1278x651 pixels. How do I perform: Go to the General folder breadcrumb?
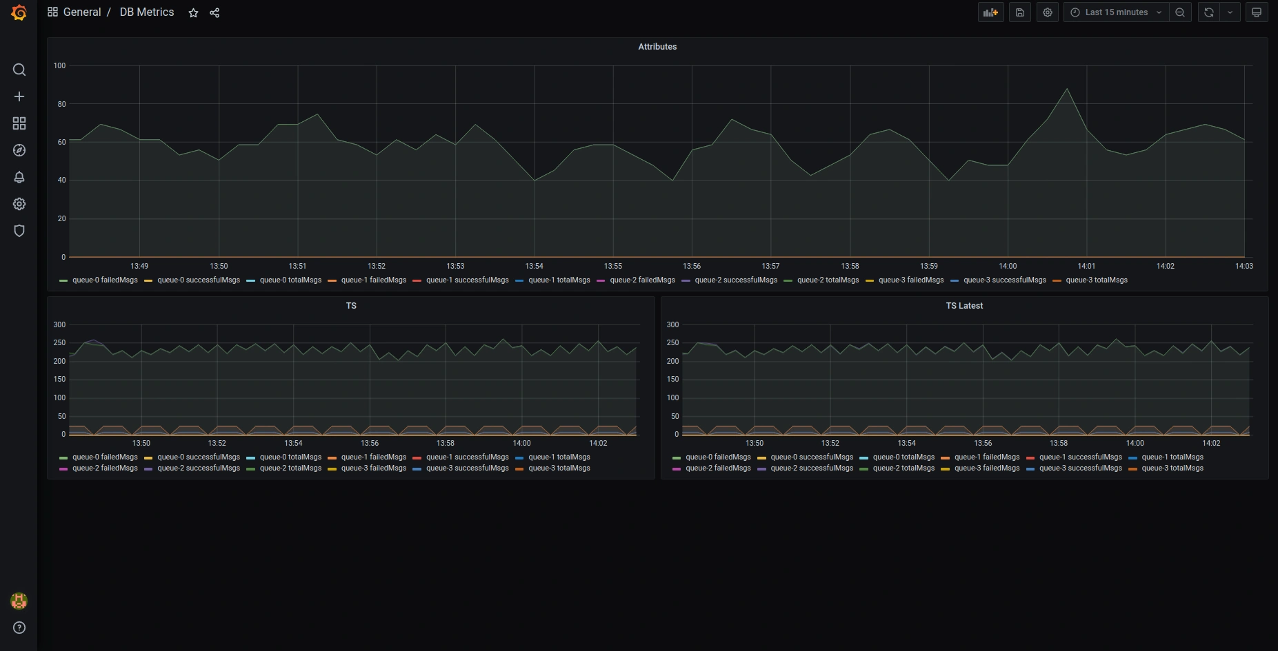[x=81, y=12]
